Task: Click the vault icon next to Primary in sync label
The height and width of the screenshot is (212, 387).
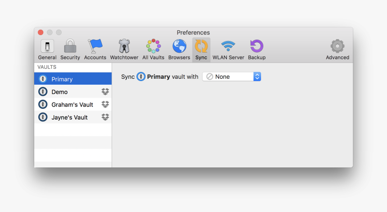Action: [x=141, y=77]
